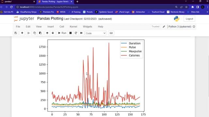This screenshot has width=209, height=117.
Task: Go forward in browser history
Action: [7, 7]
